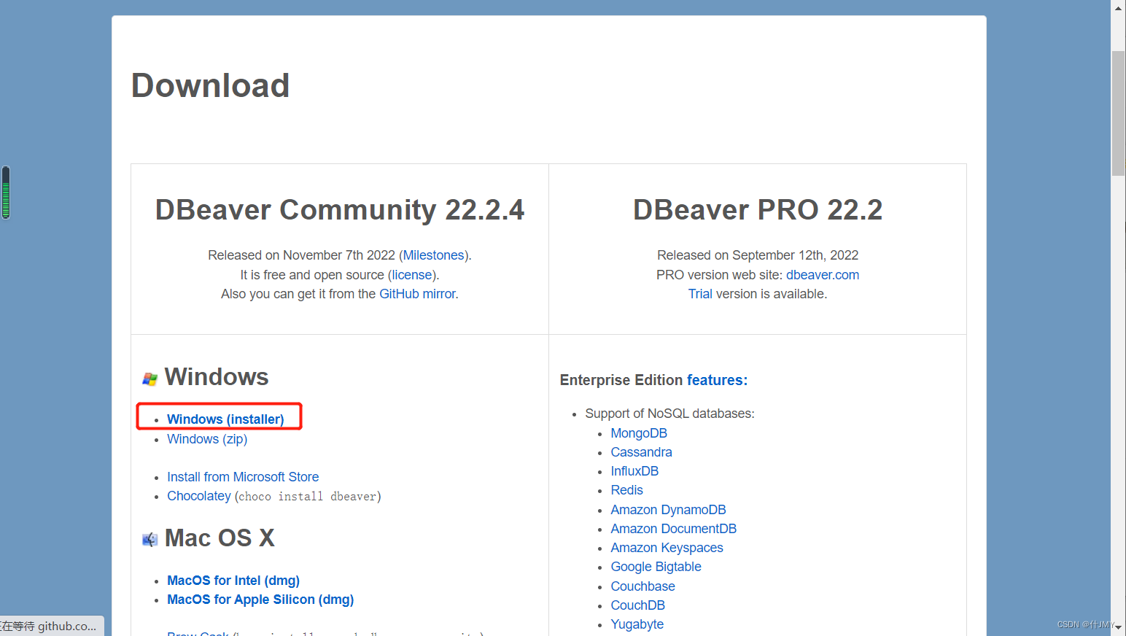Open the GitHub mirror link
Viewport: 1126px width, 636px height.
tap(417, 293)
